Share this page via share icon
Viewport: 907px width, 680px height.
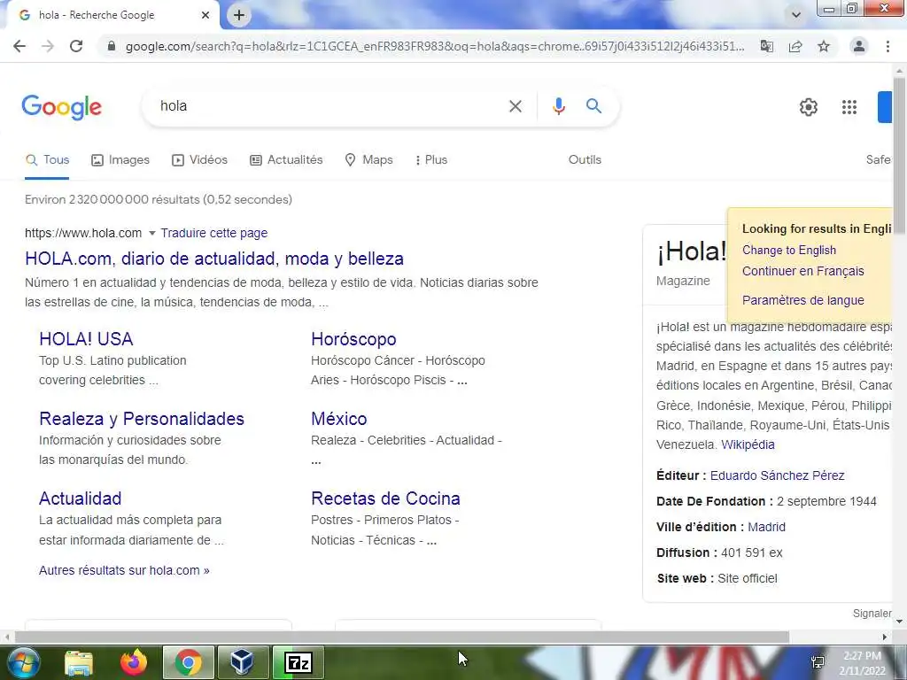coord(795,46)
